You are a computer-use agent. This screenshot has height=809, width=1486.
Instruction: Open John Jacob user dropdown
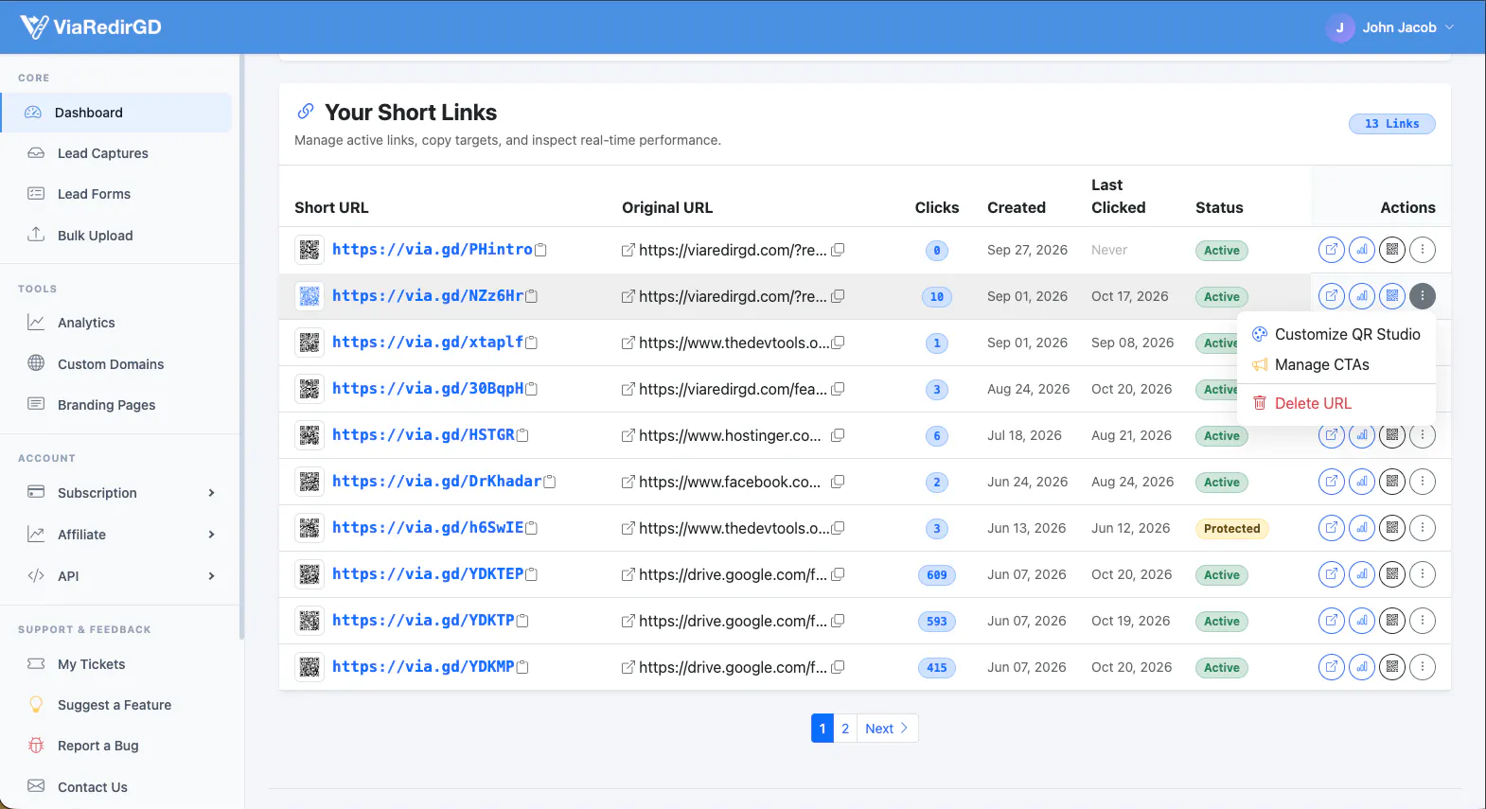(1389, 27)
